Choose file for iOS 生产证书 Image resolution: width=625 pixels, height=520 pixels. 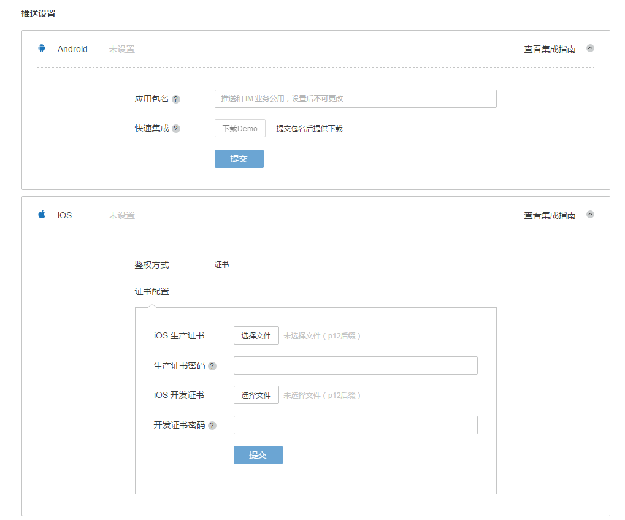point(256,335)
